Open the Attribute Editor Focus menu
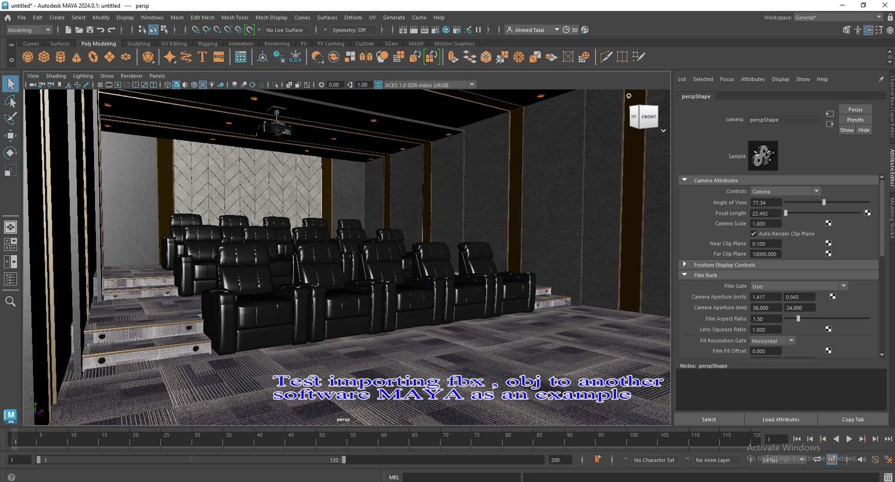This screenshot has width=895, height=482. click(727, 79)
